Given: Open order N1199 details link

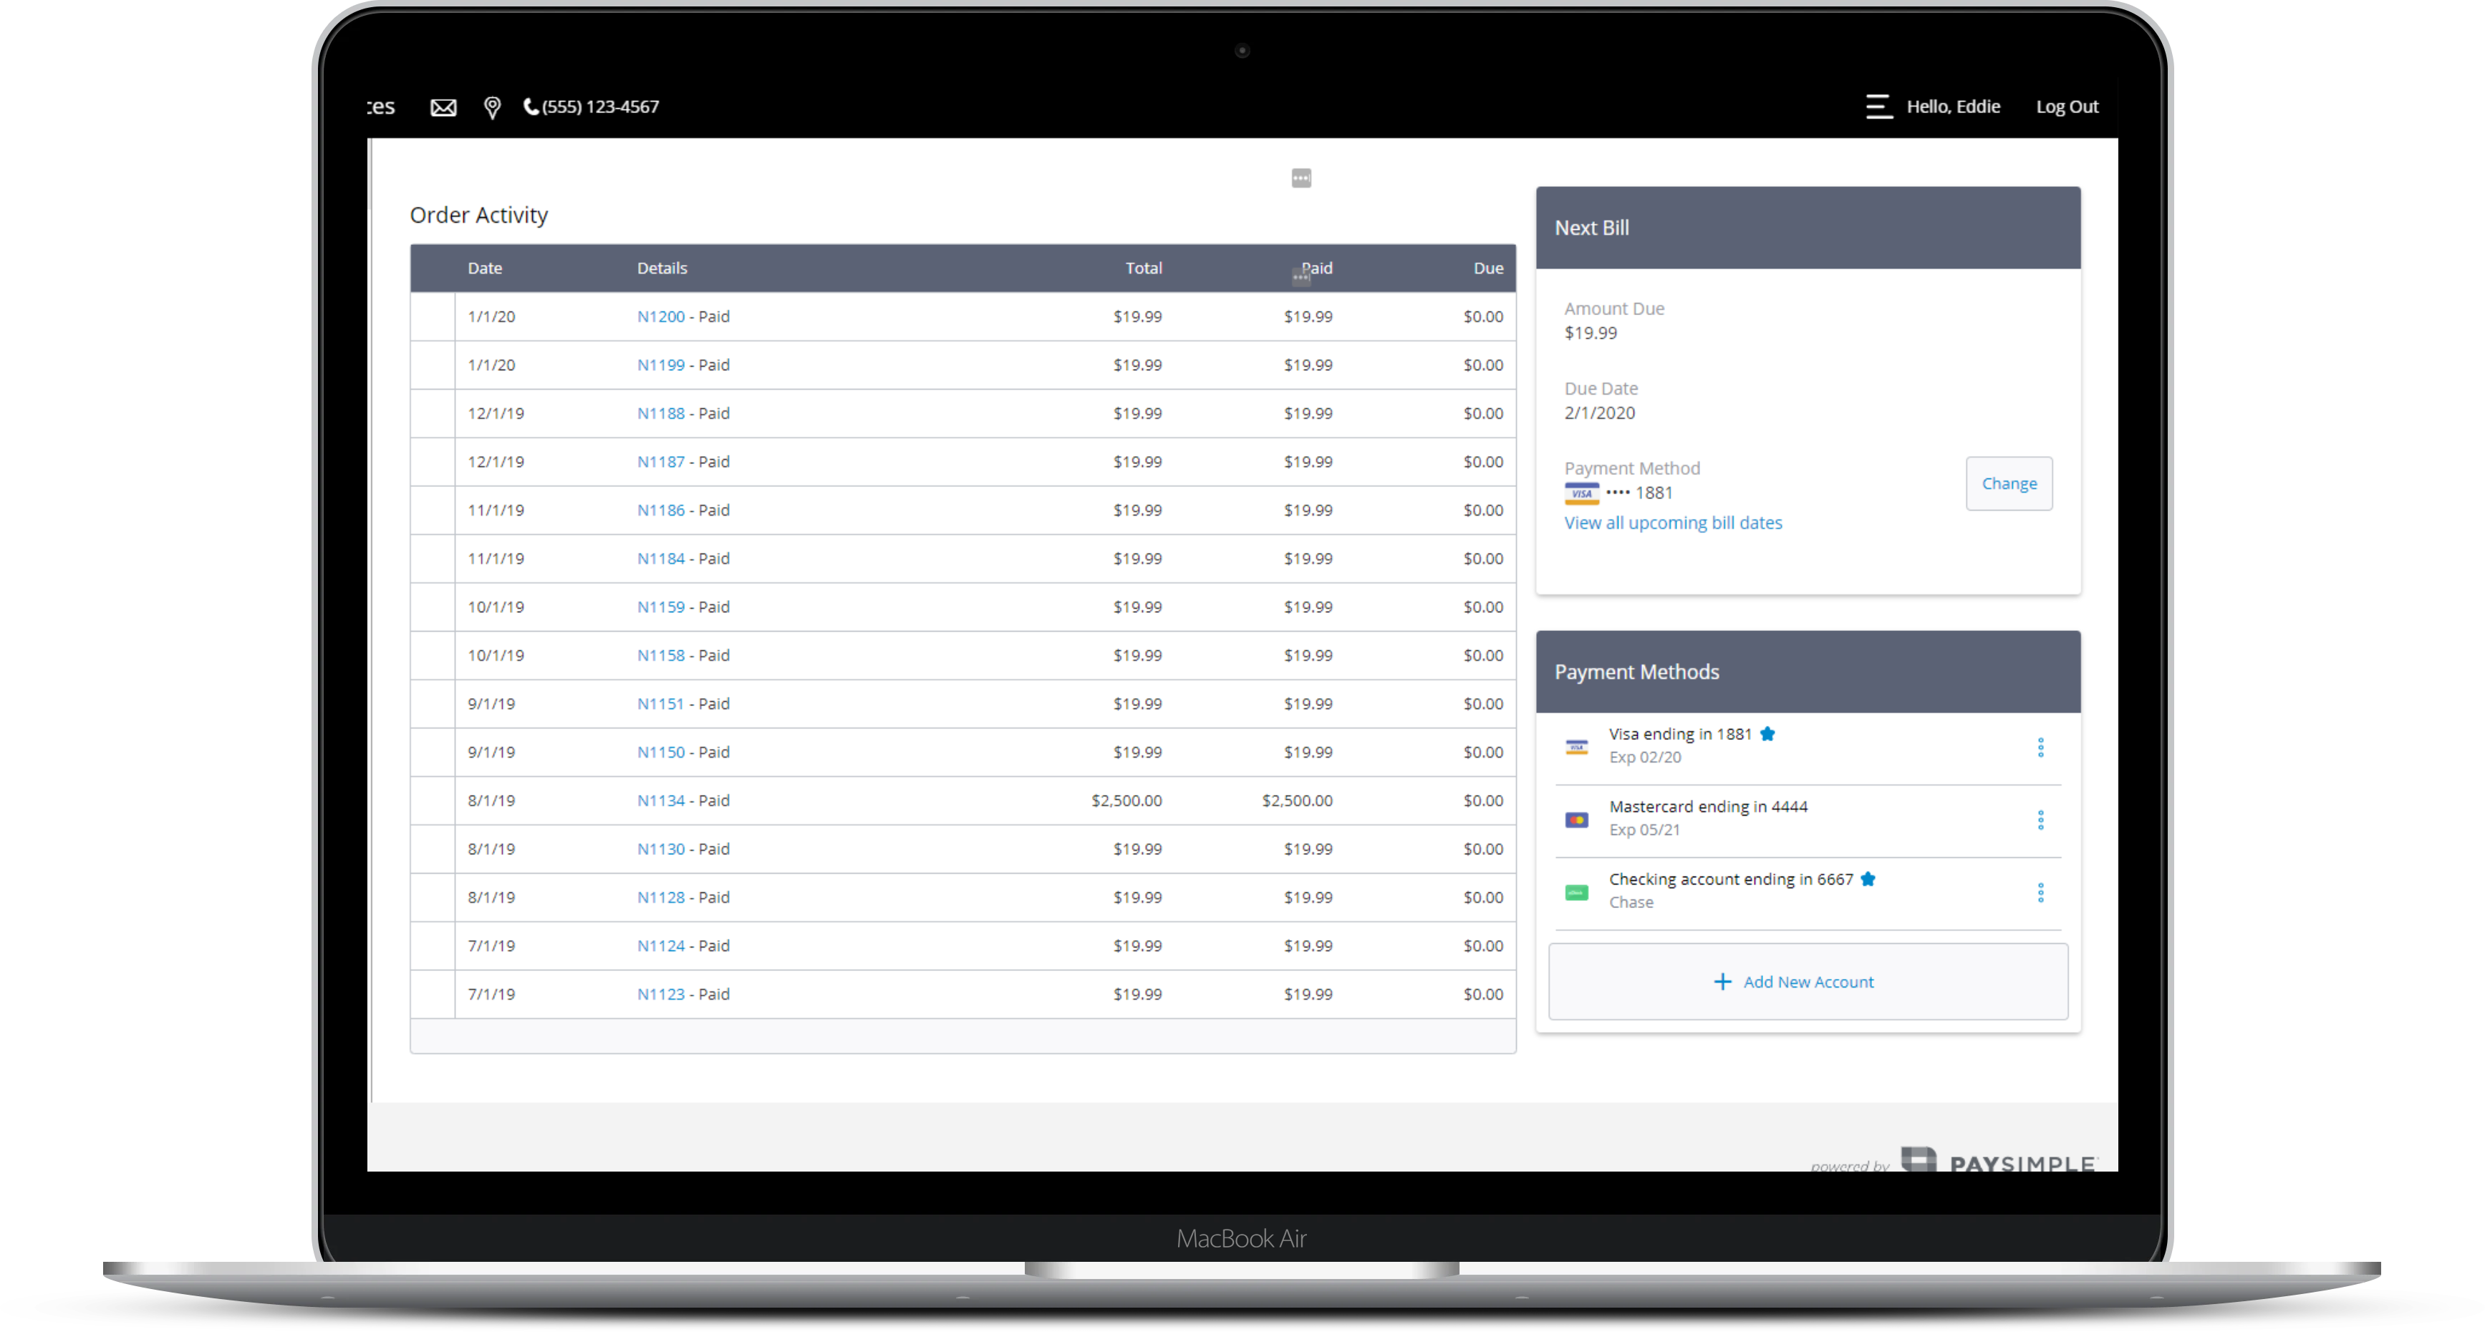Looking at the screenshot, I should coord(661,365).
